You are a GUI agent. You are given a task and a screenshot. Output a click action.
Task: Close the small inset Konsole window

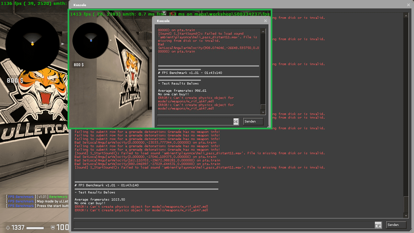click(266, 21)
